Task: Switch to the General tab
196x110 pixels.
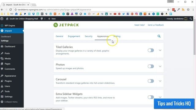Action: point(59,36)
